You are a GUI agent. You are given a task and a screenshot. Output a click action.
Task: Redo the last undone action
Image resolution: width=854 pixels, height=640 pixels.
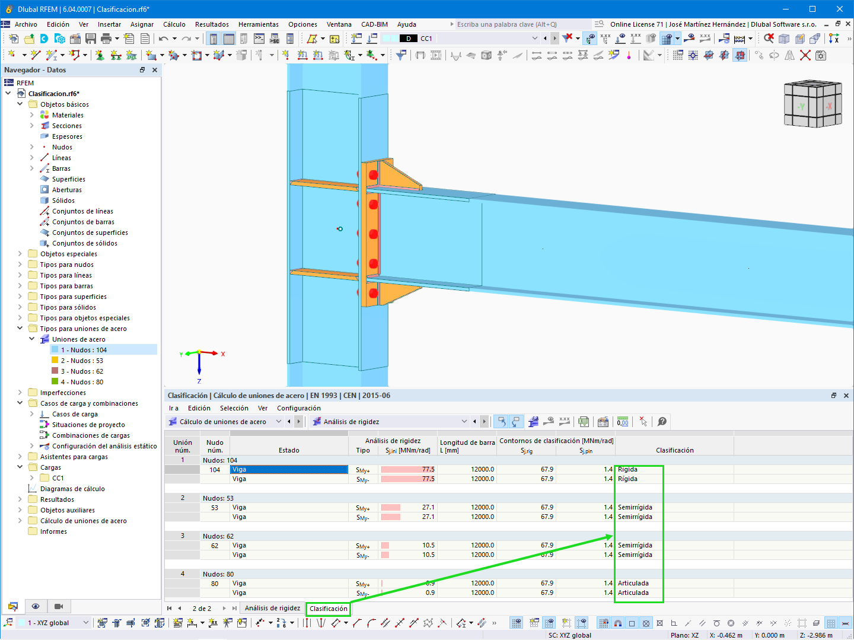[186, 39]
